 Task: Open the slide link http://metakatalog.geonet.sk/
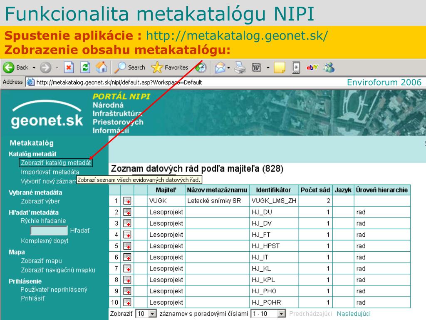click(237, 36)
